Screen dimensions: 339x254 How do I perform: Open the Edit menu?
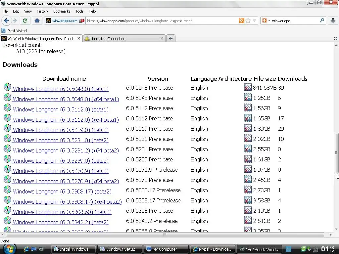(x=16, y=11)
